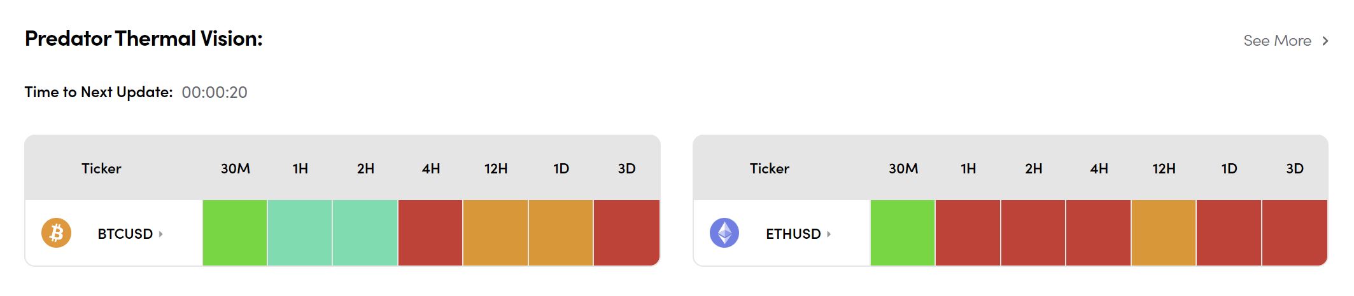Select BTCUSD 30M green heatmap cell
This screenshot has width=1354, height=296.
(235, 232)
